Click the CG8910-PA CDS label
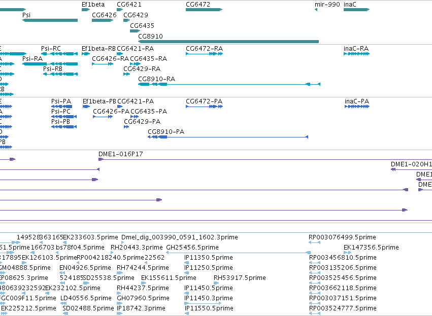 coord(166,132)
